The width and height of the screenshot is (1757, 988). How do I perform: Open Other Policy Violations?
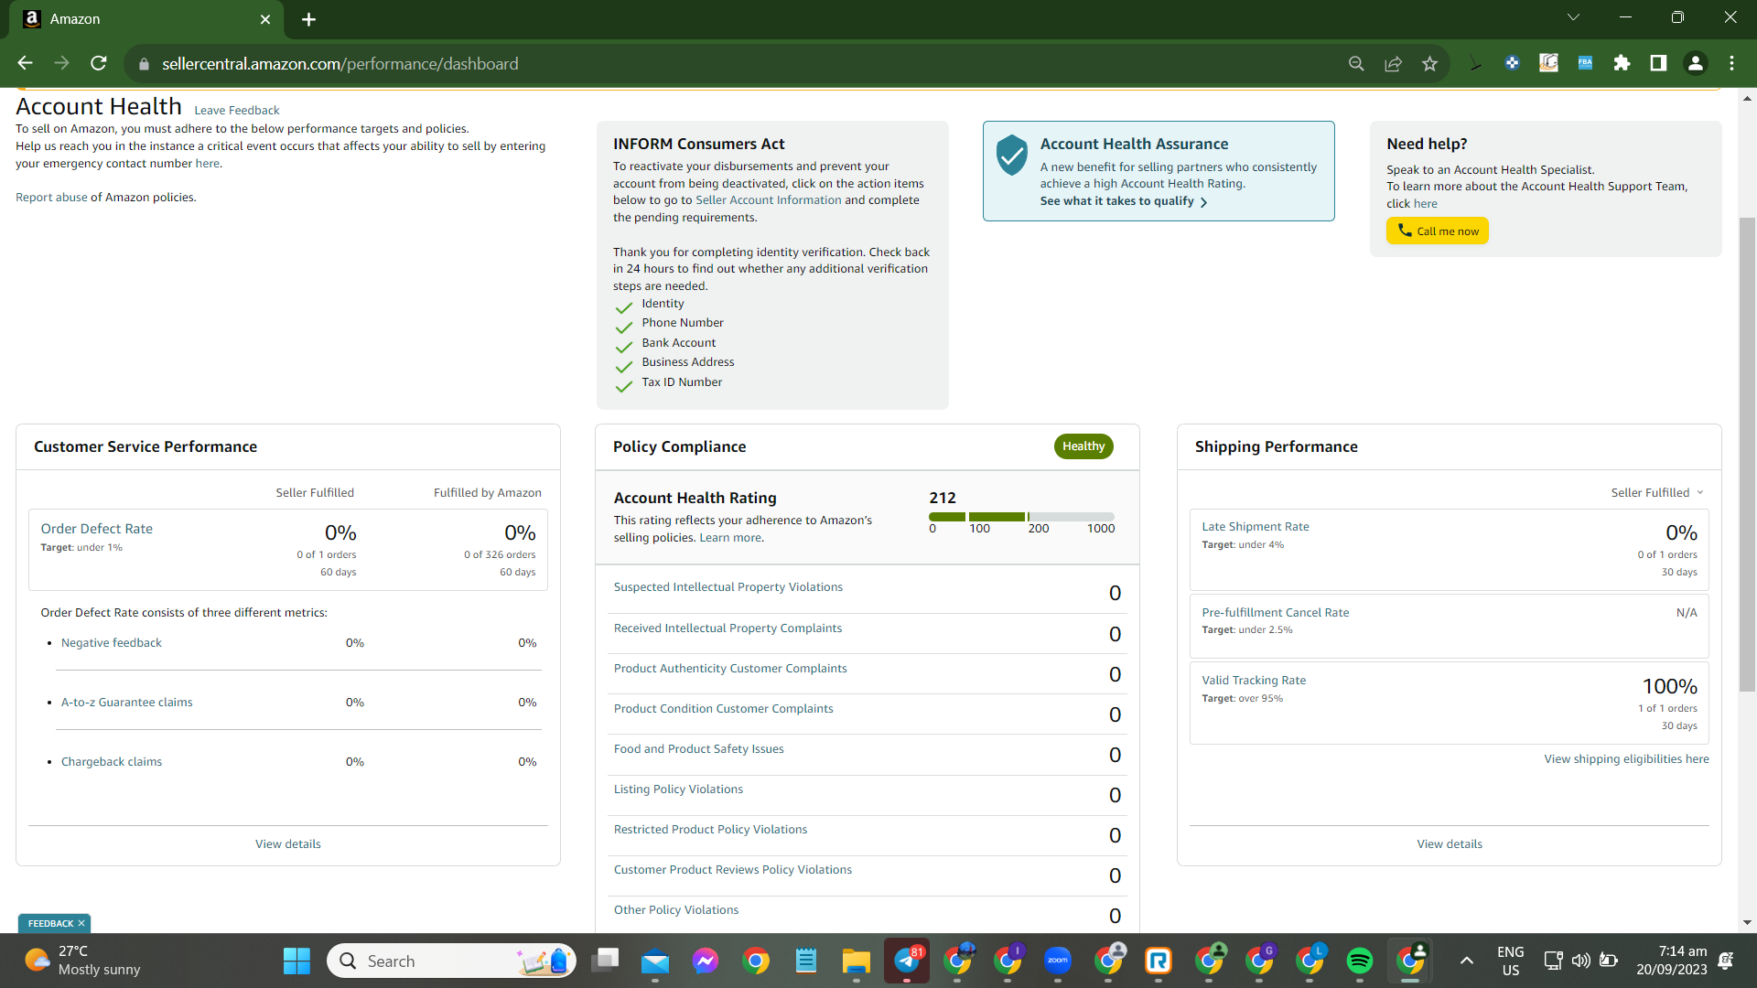pos(676,910)
